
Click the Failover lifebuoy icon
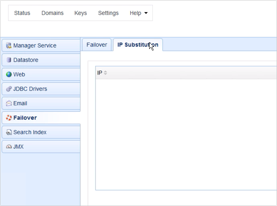[x=9, y=118]
